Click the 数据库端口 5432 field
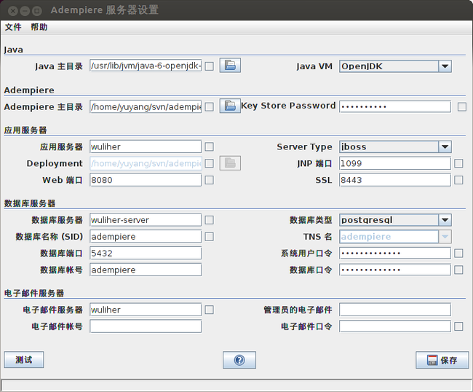473x392 pixels. click(x=146, y=253)
